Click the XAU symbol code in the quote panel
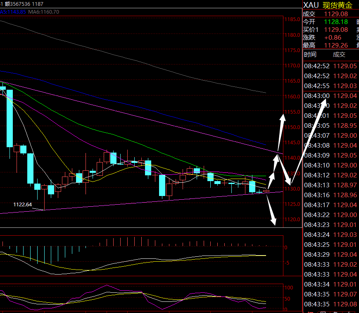359x313 pixels. tap(311, 5)
